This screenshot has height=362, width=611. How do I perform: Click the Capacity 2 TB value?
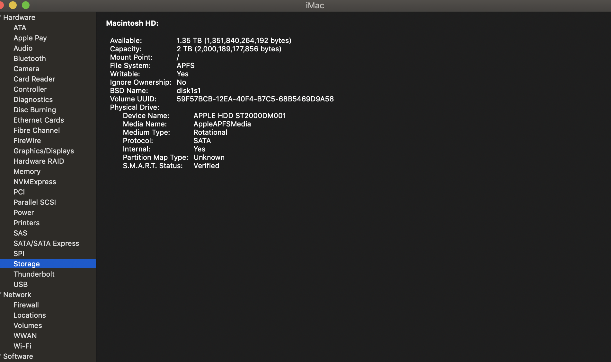point(229,49)
